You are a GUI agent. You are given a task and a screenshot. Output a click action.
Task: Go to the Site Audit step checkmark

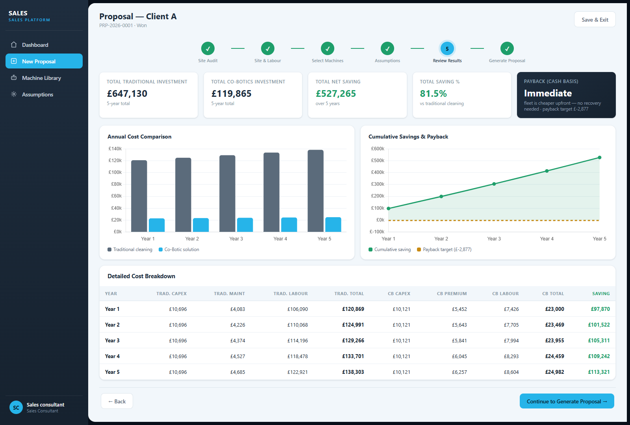(x=208, y=48)
